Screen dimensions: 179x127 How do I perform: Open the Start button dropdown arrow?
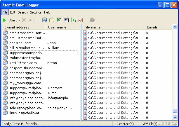(19, 20)
